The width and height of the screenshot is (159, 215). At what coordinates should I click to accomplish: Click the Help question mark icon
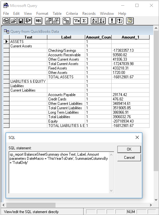pos(130,21)
